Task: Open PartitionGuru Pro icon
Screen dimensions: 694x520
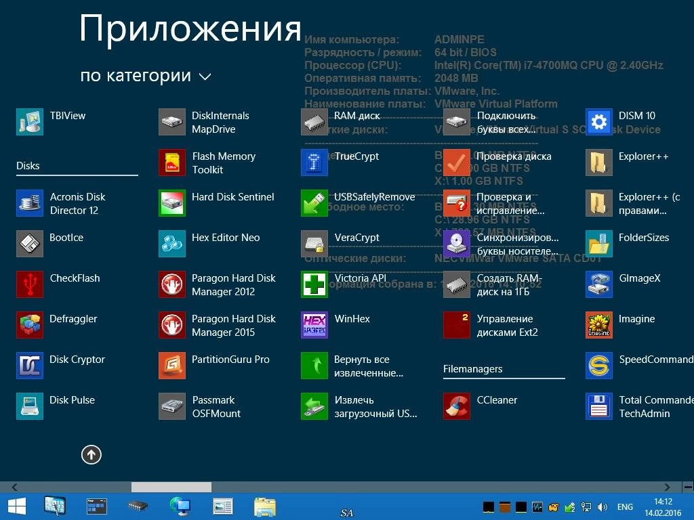Action: pos(172,366)
